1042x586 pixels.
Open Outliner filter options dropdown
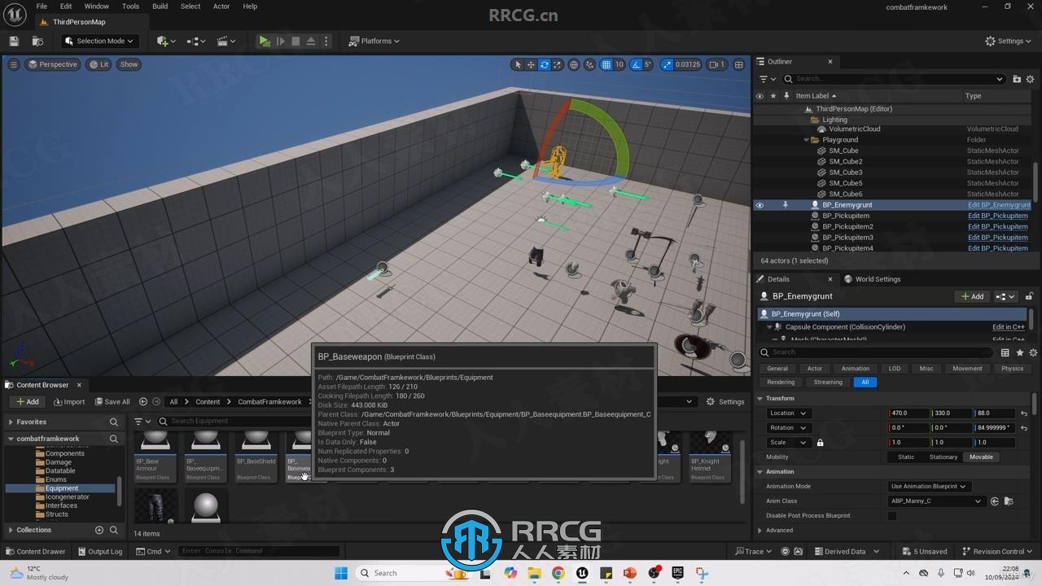767,79
